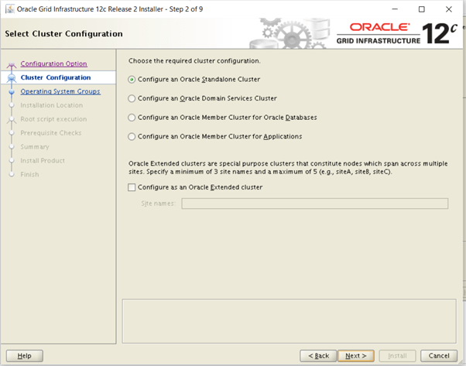Click the Configuration Option step marker icon
Viewport: 466px width, 366px height.
pyautogui.click(x=11, y=65)
